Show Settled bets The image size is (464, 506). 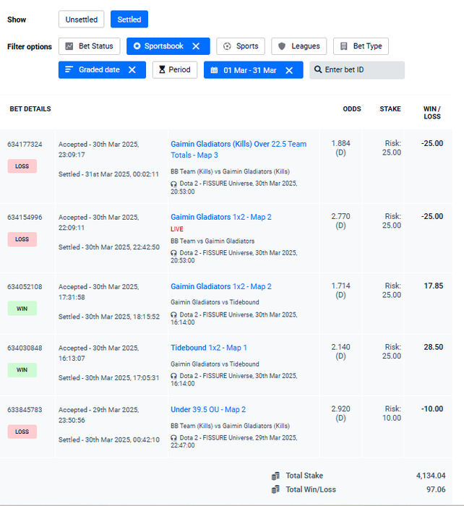tap(129, 20)
